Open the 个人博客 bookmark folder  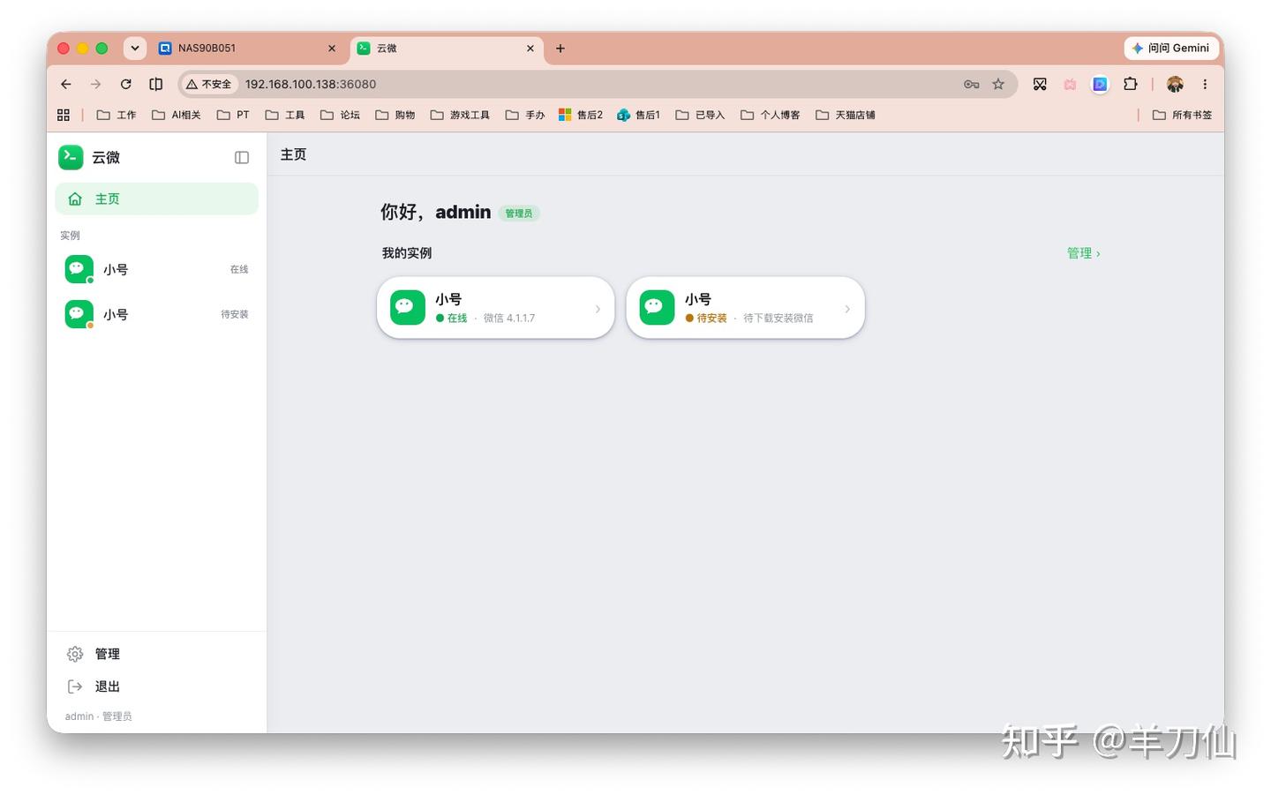tap(771, 115)
